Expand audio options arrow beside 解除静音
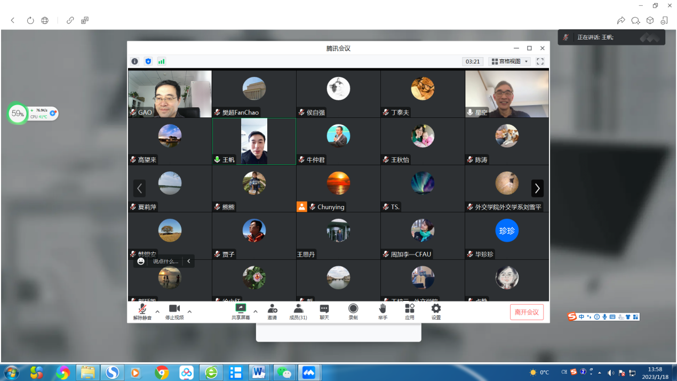Screen dimensions: 677x381 coord(157,312)
